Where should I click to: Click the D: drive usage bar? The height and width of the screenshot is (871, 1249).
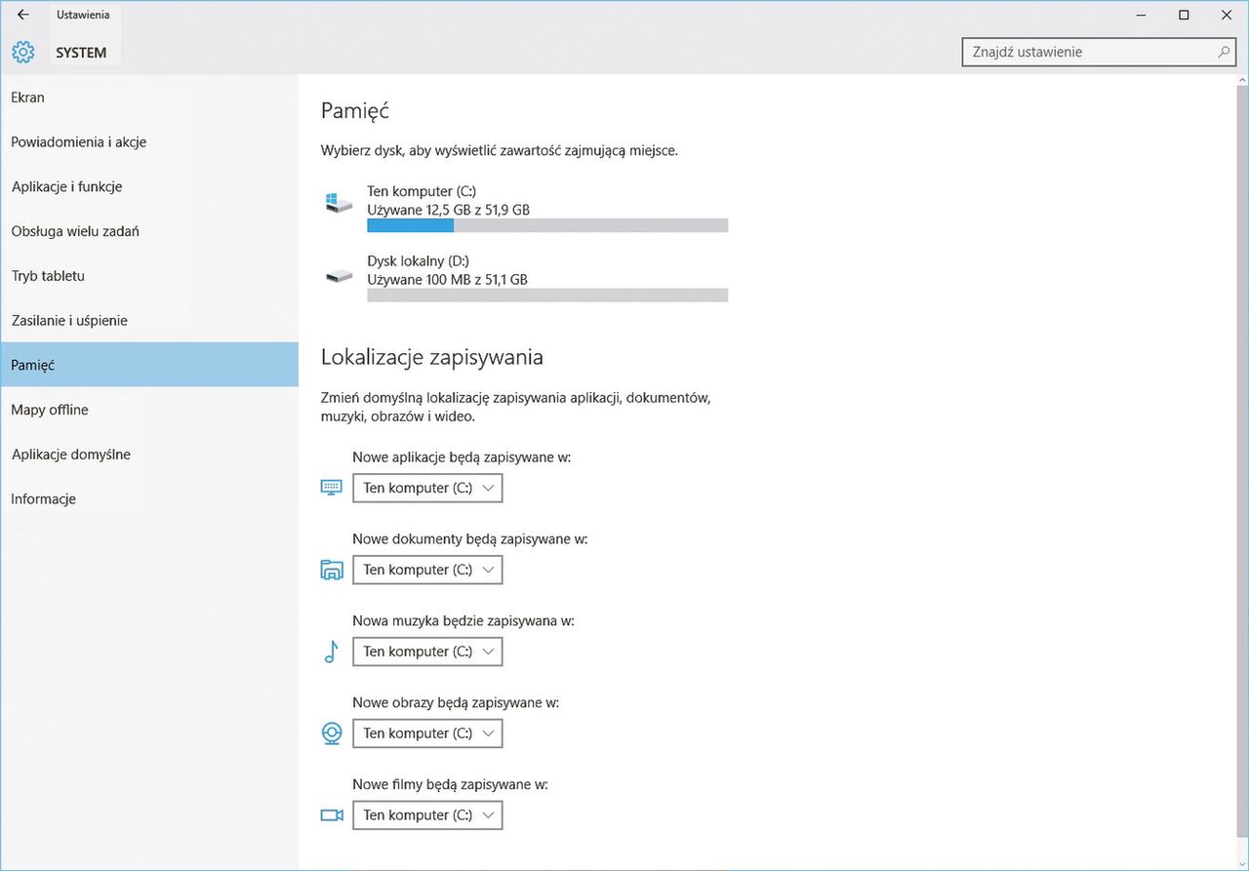[547, 296]
